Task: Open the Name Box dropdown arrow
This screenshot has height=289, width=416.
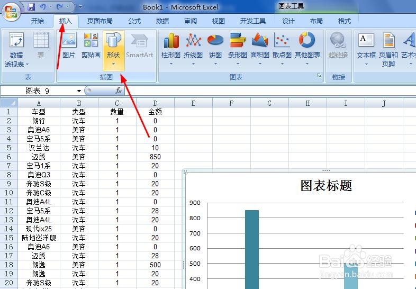Action: coord(79,91)
